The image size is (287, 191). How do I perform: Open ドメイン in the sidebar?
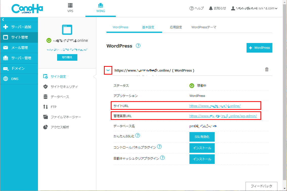(19, 69)
